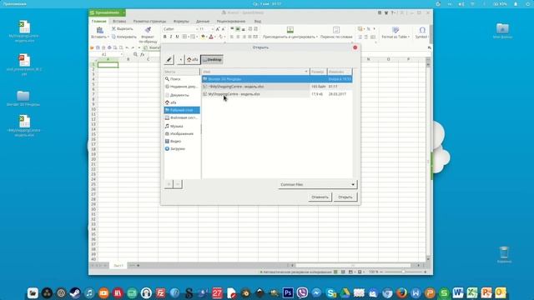Click the Paste clipboard icon in ribbon
This screenshot has height=300, width=534.
click(100, 30)
